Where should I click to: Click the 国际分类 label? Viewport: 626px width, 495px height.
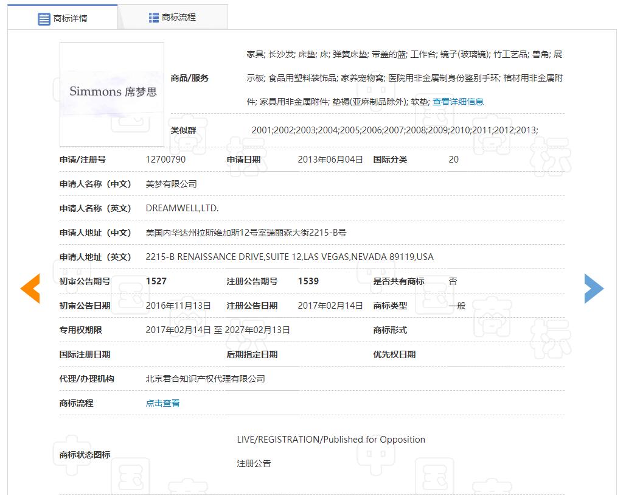click(390, 160)
